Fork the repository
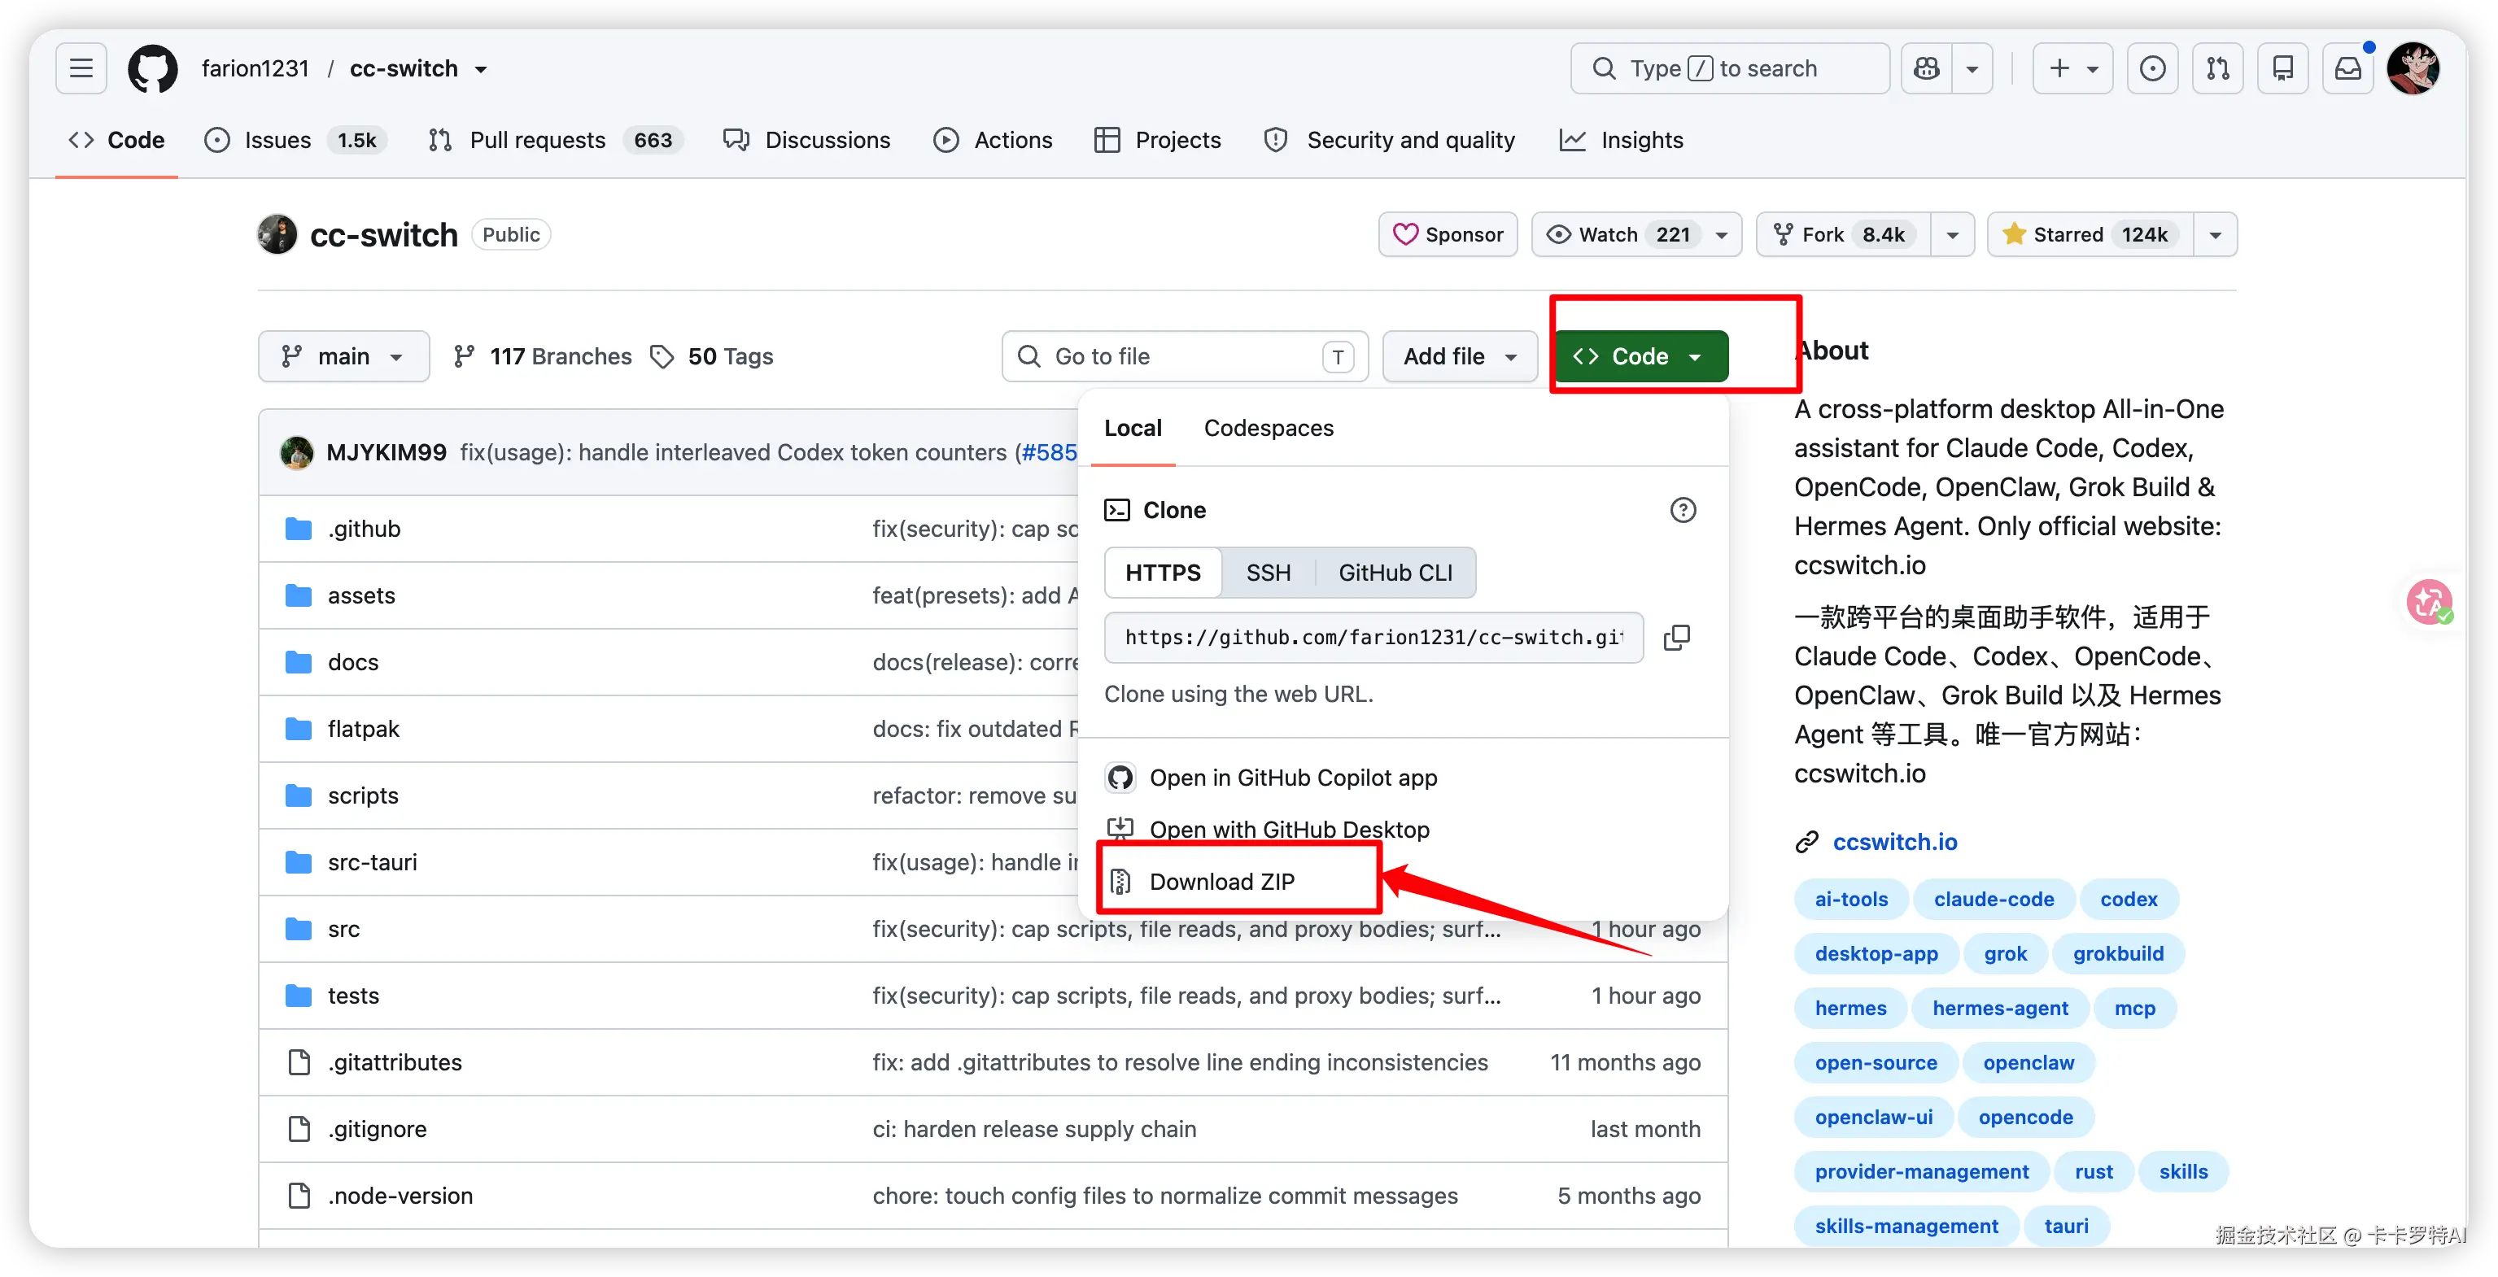The height and width of the screenshot is (1277, 2498). click(x=1845, y=234)
